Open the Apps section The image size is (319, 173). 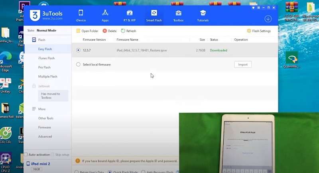click(105, 16)
